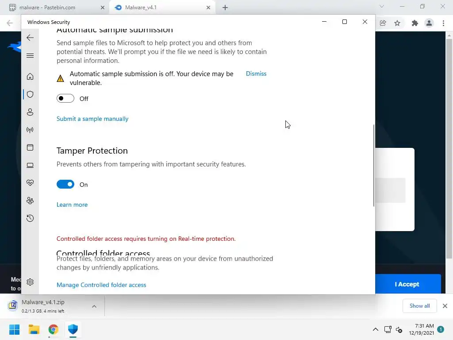The height and width of the screenshot is (340, 453).
Task: Click the red Controlled folder access warning text
Action: [x=146, y=239]
